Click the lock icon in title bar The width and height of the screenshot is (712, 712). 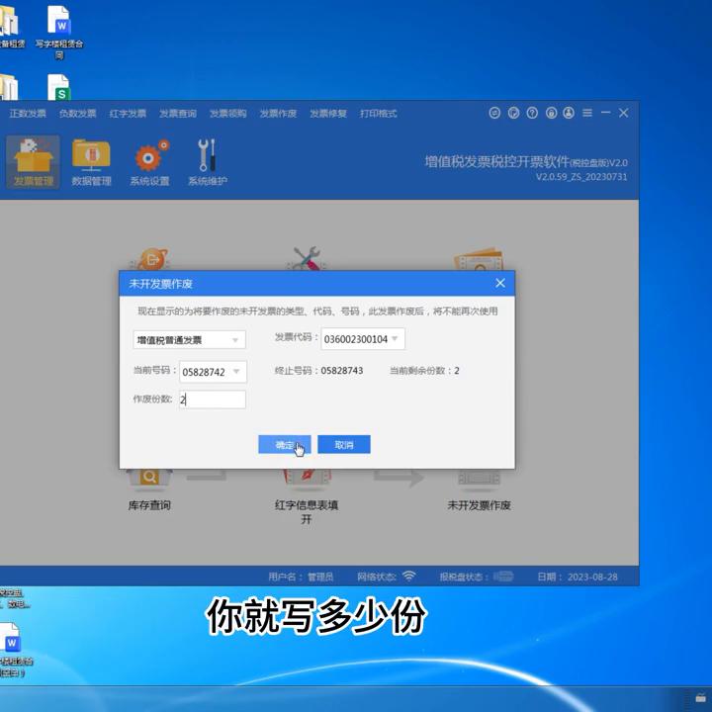[551, 113]
